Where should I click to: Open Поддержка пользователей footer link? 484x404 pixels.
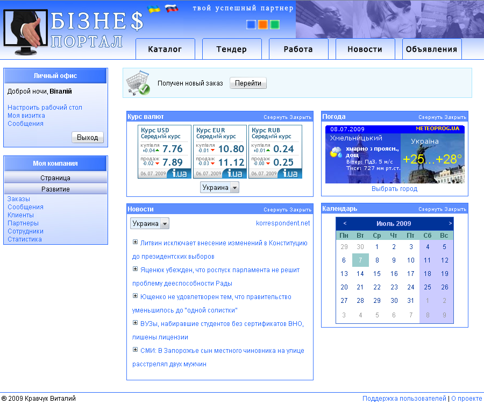(404, 399)
